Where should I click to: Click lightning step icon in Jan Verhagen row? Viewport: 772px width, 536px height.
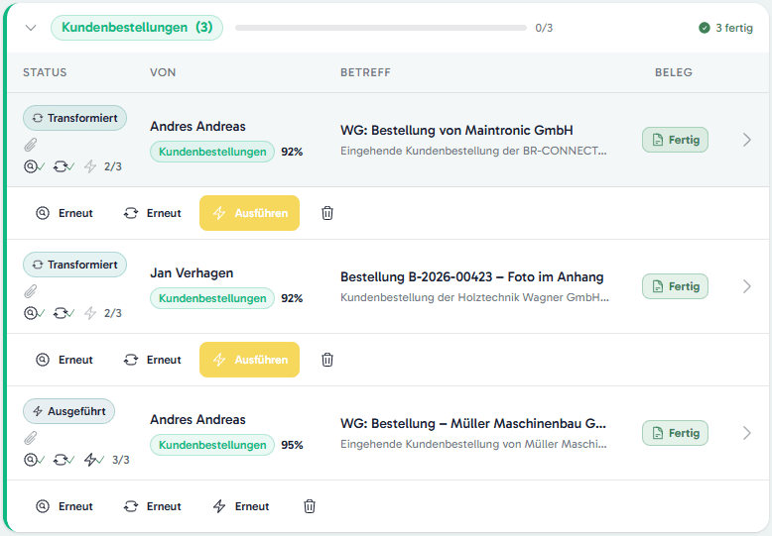click(x=90, y=313)
